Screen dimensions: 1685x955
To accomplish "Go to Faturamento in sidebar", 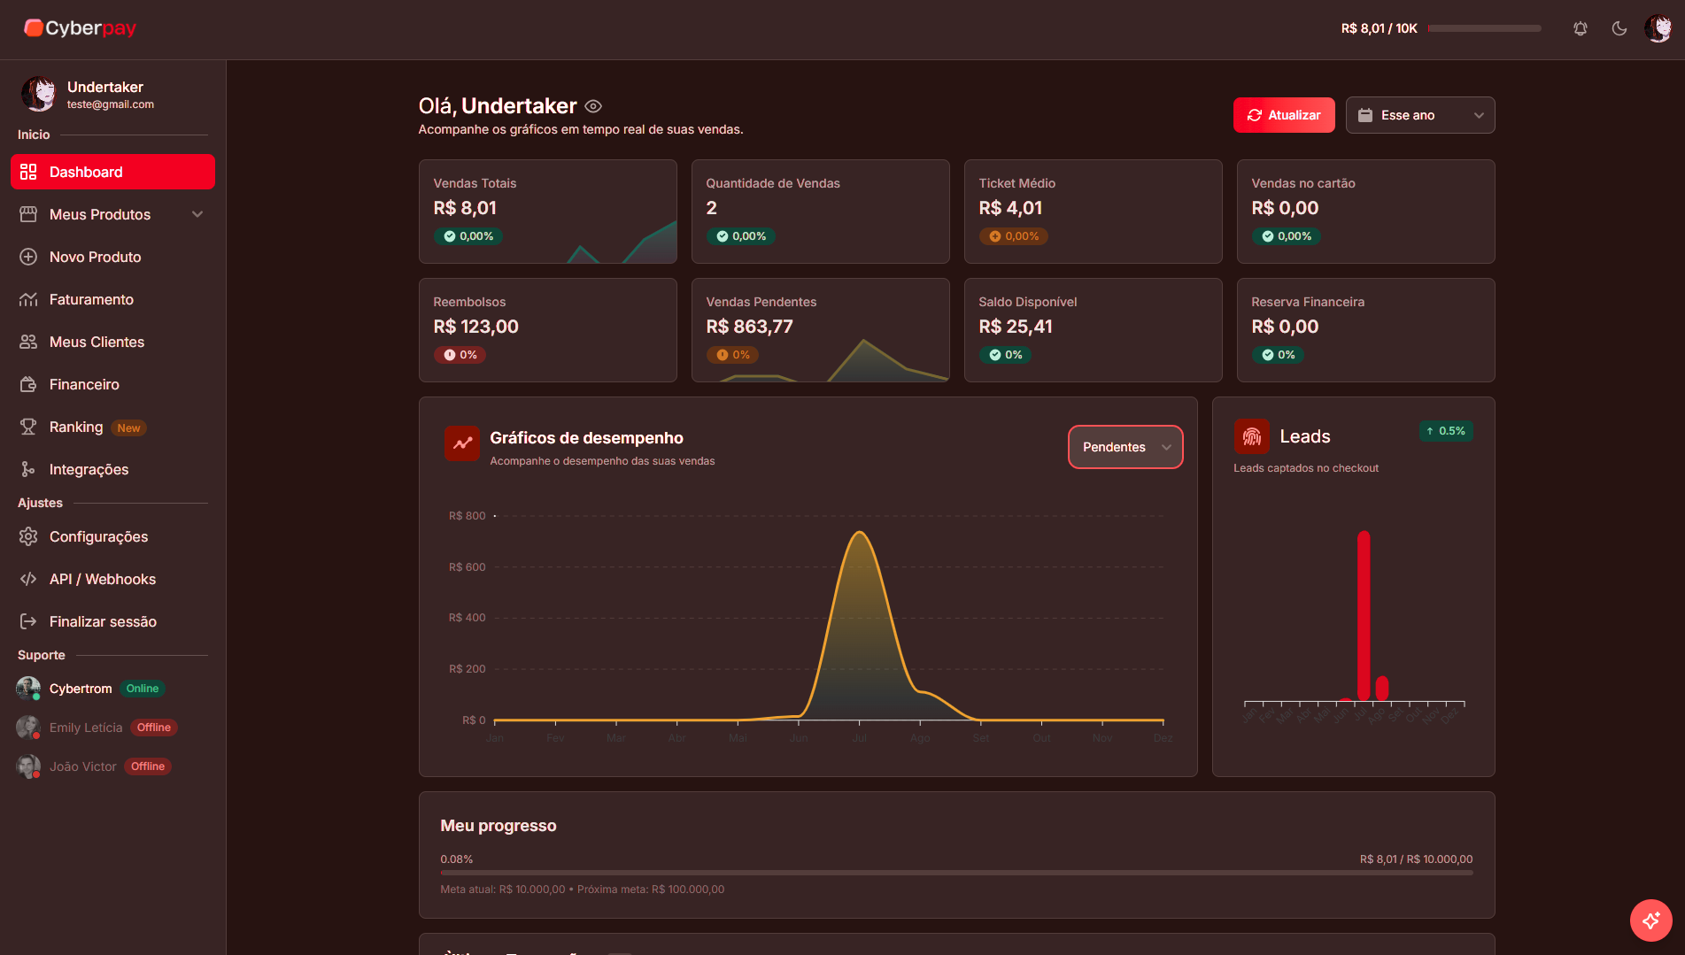I will 91,299.
